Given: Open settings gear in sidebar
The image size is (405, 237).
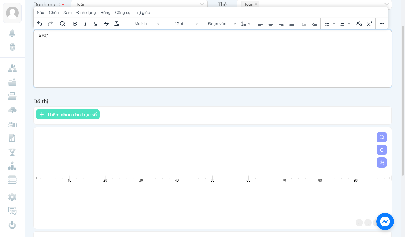Looking at the screenshot, I should (x=12, y=197).
